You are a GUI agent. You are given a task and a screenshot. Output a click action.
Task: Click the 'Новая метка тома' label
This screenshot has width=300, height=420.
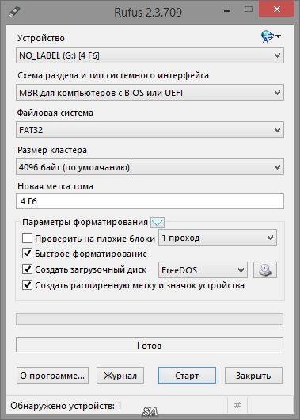pyautogui.click(x=55, y=186)
